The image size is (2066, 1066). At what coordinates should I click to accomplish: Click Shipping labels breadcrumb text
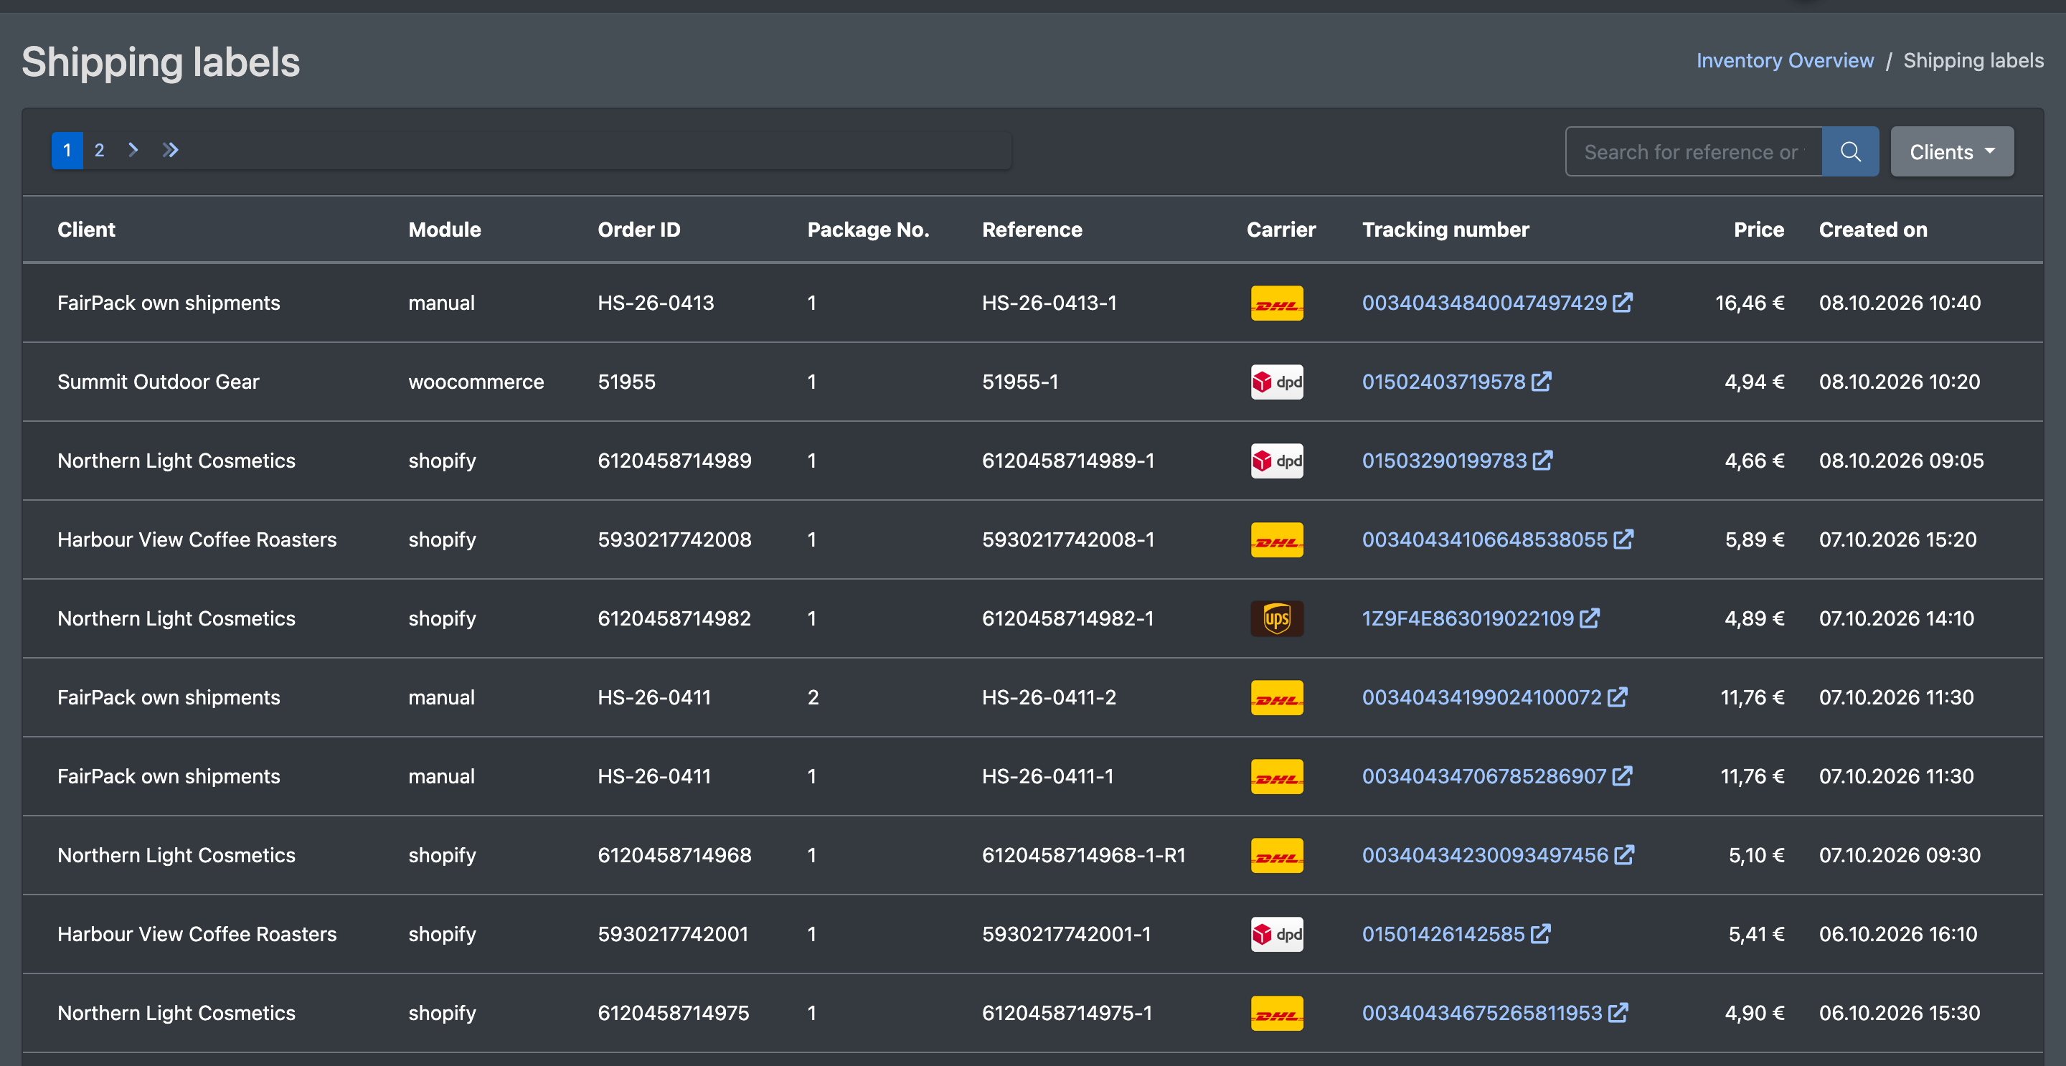[x=1973, y=60]
